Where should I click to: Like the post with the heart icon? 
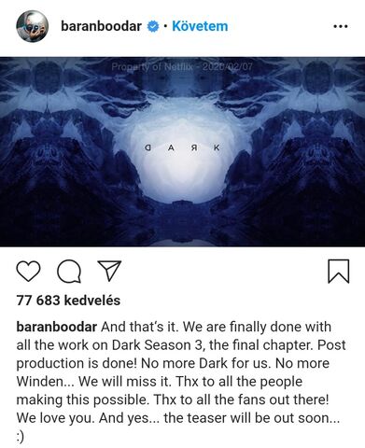(x=28, y=272)
